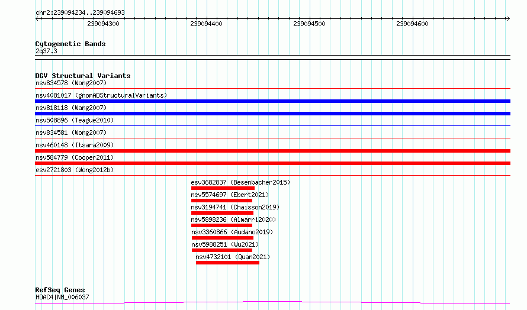Open nsv5988251 (Wu2021) variant label

pyautogui.click(x=225, y=244)
